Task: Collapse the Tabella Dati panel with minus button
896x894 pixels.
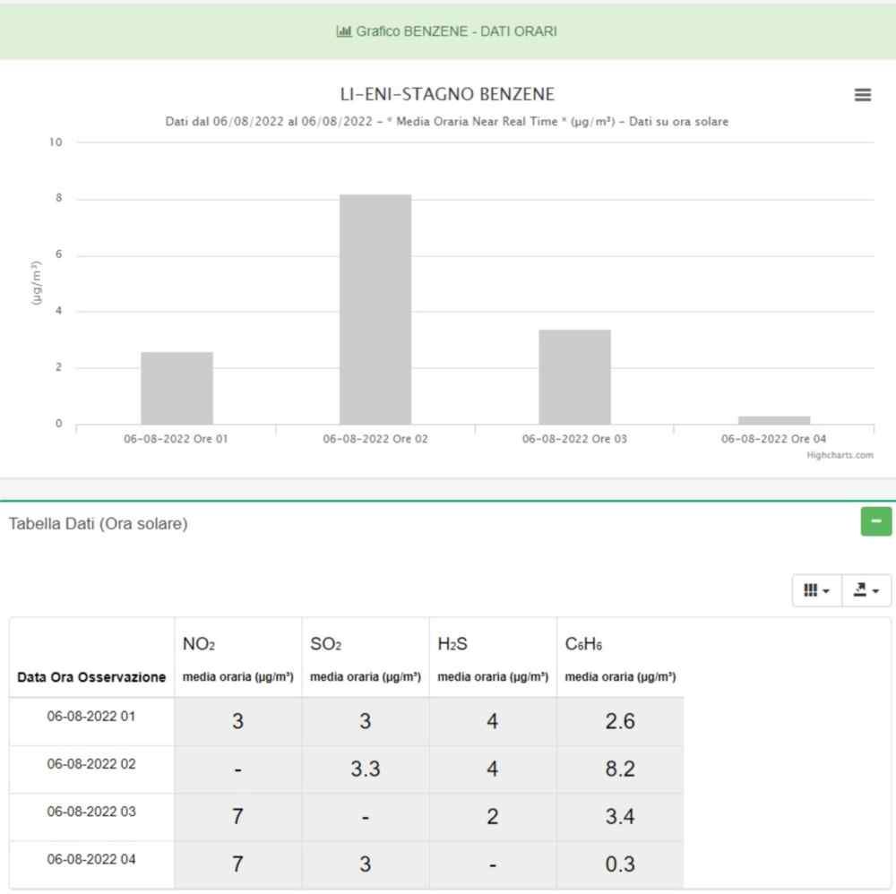Action: point(875,520)
